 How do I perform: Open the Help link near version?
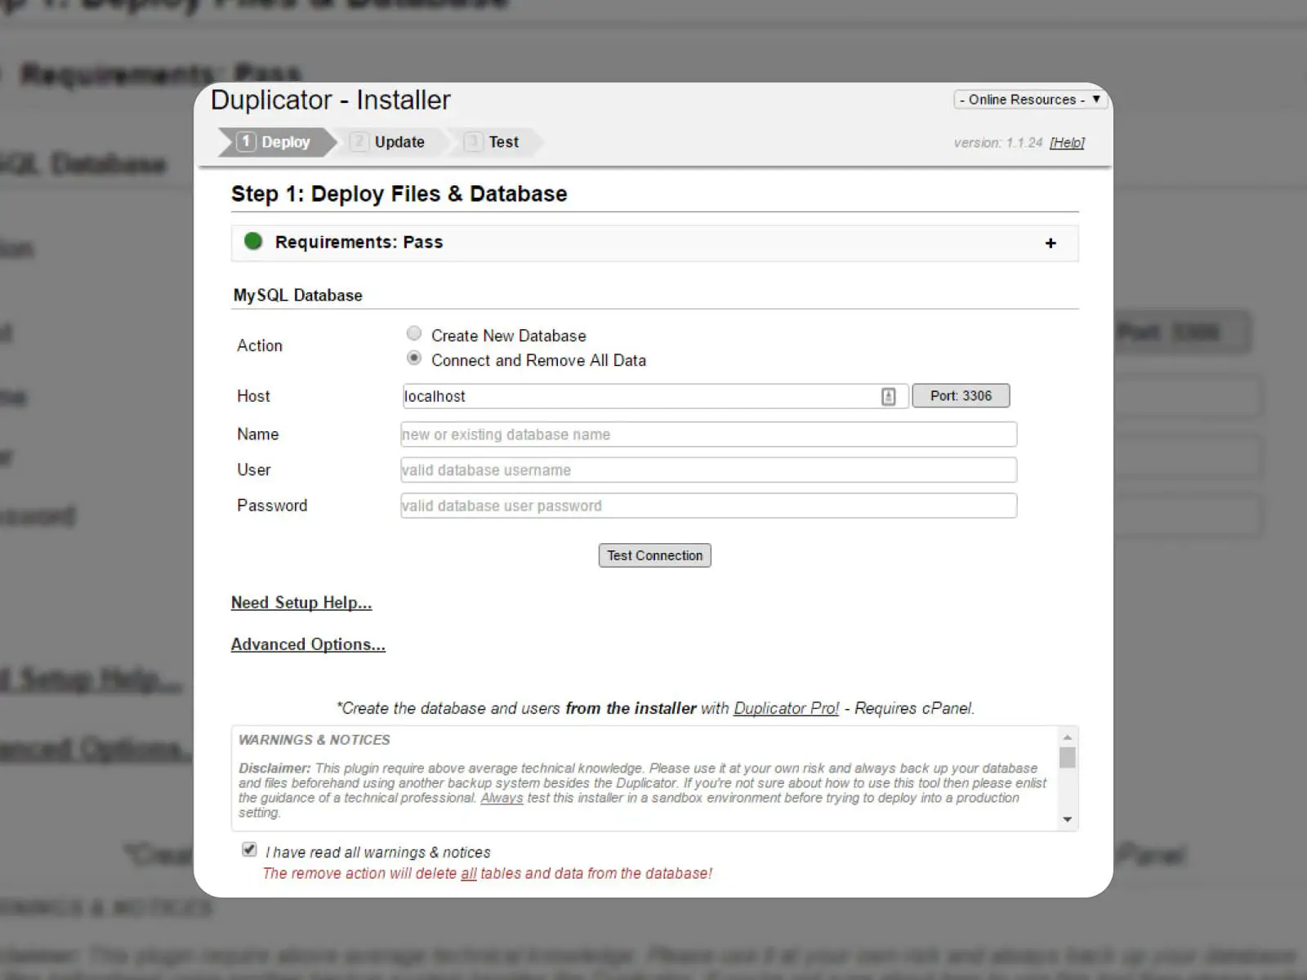(1067, 143)
